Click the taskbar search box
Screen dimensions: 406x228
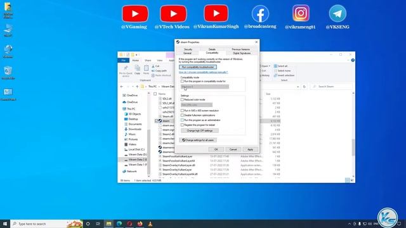pos(46,224)
